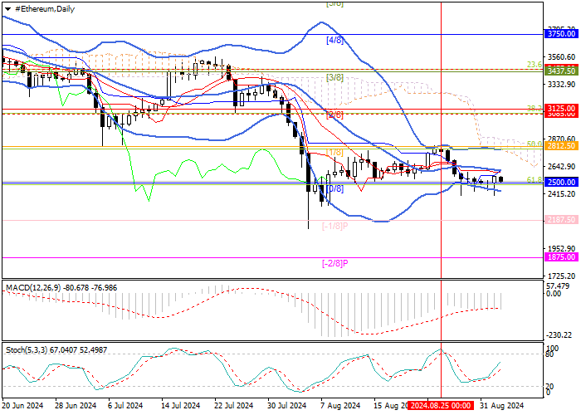
Task: Click the 28 Jun 2024 date label
Action: tap(76, 405)
